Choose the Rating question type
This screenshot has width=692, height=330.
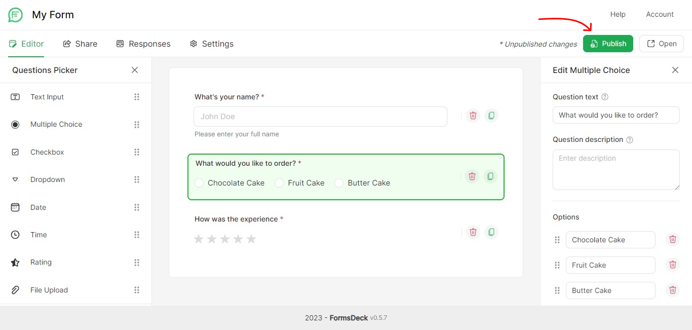click(x=41, y=262)
